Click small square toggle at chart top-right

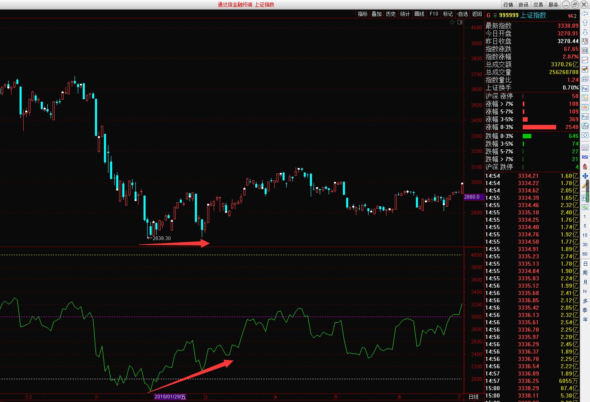(460, 22)
